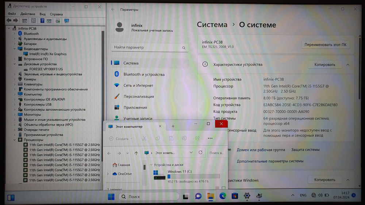Collapse the Дисковые устройства node
Screen dimensions: 365x205
coord(15,64)
